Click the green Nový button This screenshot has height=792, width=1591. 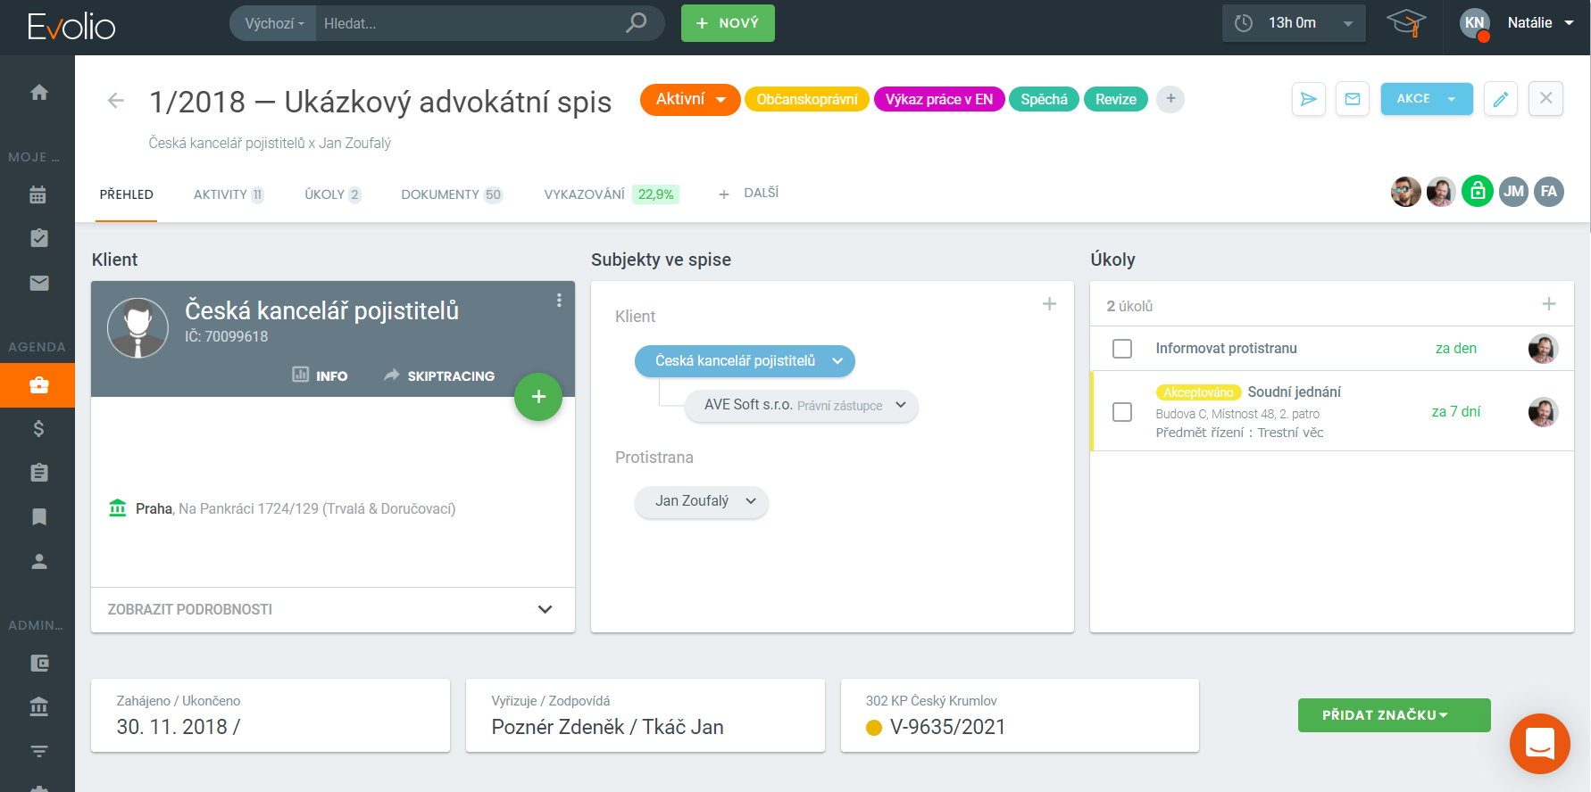click(x=728, y=23)
